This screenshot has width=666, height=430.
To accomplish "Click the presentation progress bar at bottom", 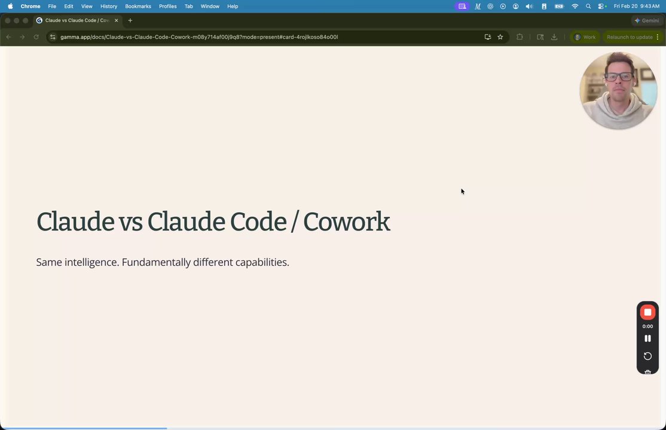I will coord(333,428).
